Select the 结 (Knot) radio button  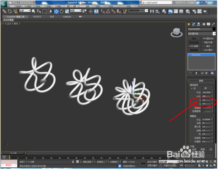tap(192, 88)
